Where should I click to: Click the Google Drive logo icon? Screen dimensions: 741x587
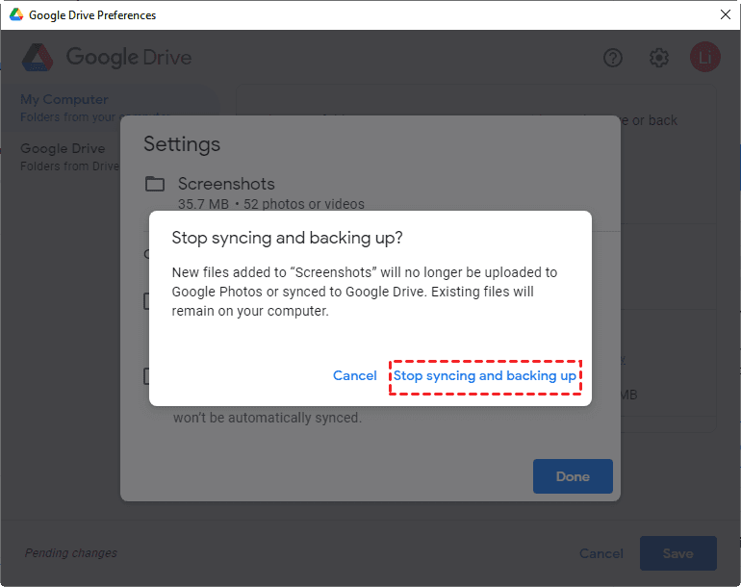[x=38, y=57]
